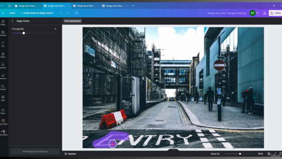Open the SF profile avatar
This screenshot has height=159, width=282.
(252, 13)
